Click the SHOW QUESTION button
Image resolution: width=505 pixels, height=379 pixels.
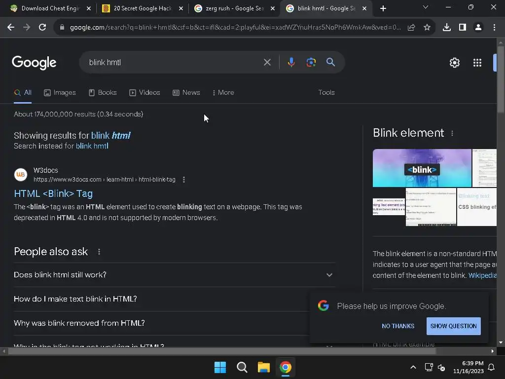click(x=454, y=326)
